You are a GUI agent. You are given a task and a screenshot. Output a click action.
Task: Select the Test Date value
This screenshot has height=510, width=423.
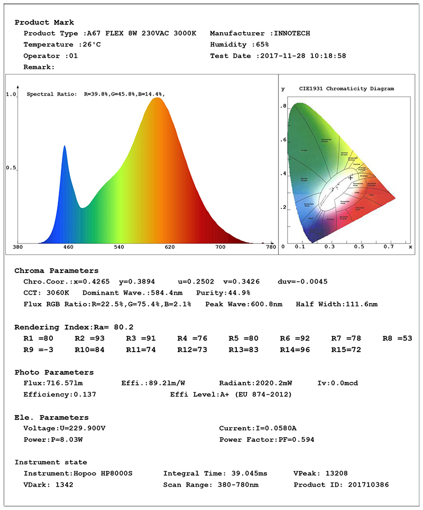pos(301,56)
